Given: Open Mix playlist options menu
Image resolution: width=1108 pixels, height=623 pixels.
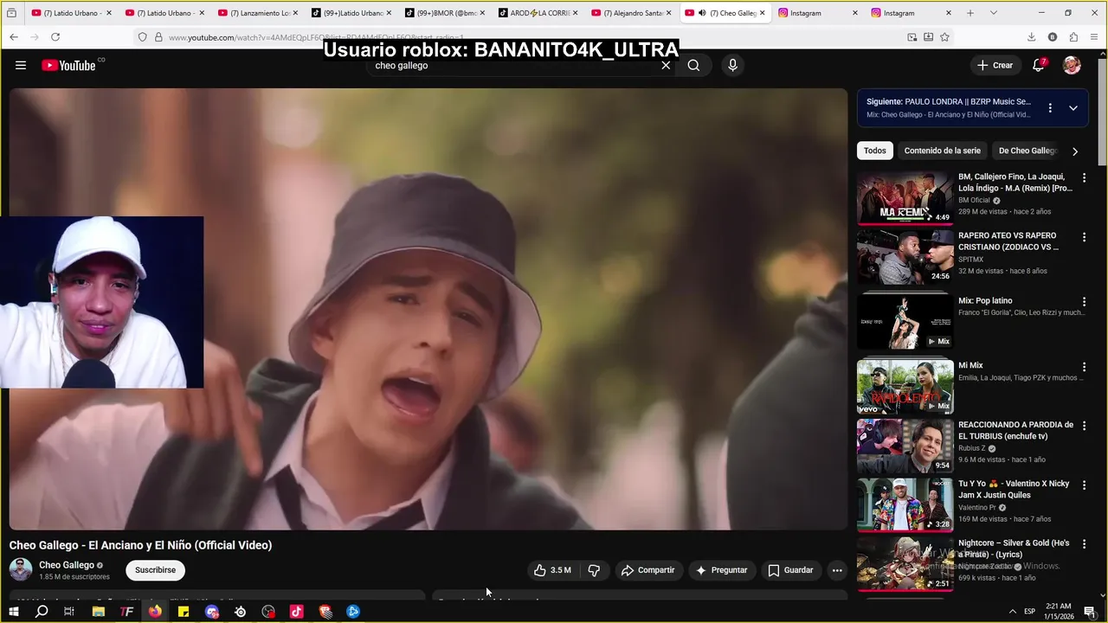Looking at the screenshot, I should click(x=1050, y=108).
